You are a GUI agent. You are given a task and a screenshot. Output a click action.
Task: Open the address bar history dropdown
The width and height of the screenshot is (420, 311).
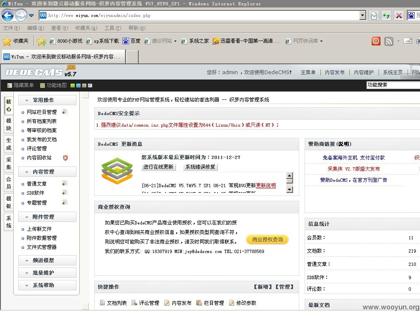point(362,15)
